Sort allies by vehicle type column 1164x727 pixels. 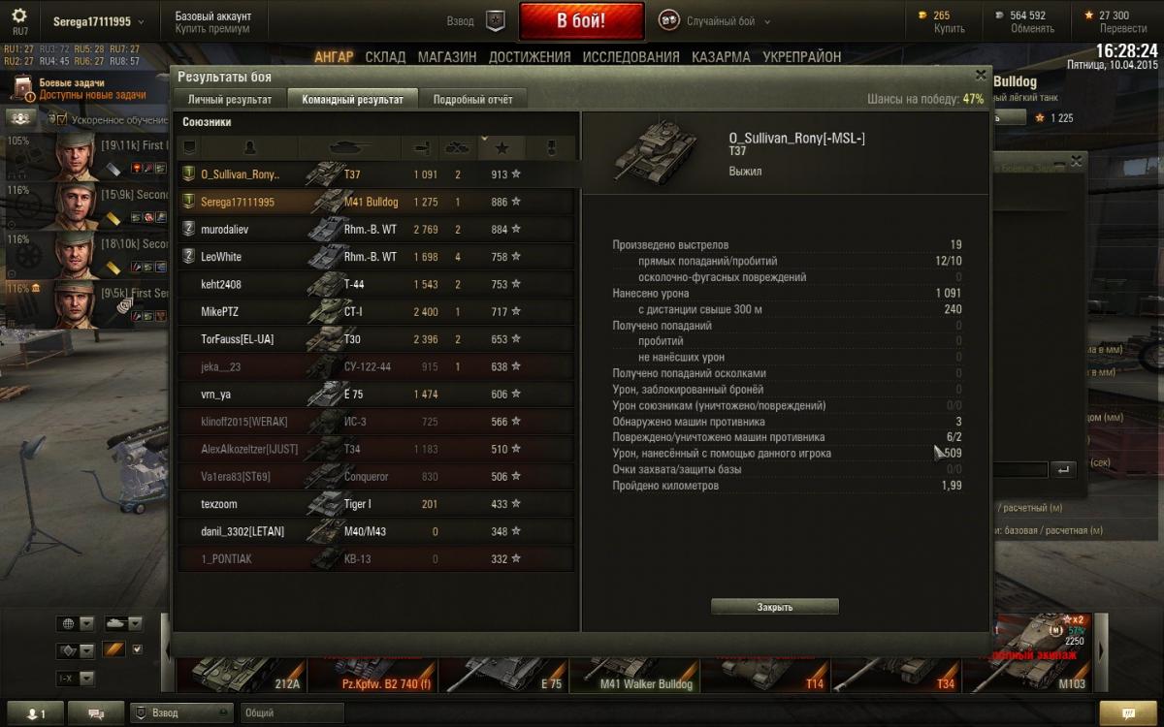[349, 147]
